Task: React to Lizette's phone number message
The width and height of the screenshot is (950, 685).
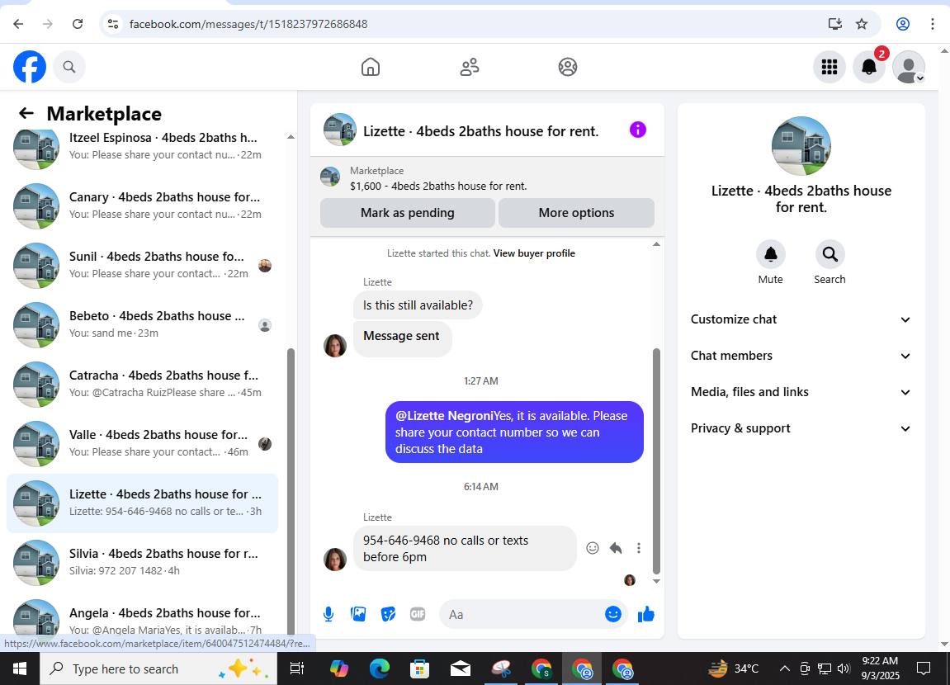Action: (593, 548)
